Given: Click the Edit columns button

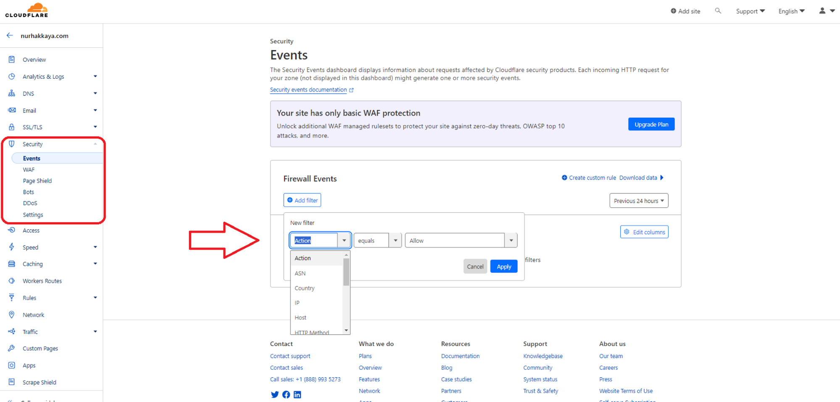Looking at the screenshot, I should coord(644,232).
